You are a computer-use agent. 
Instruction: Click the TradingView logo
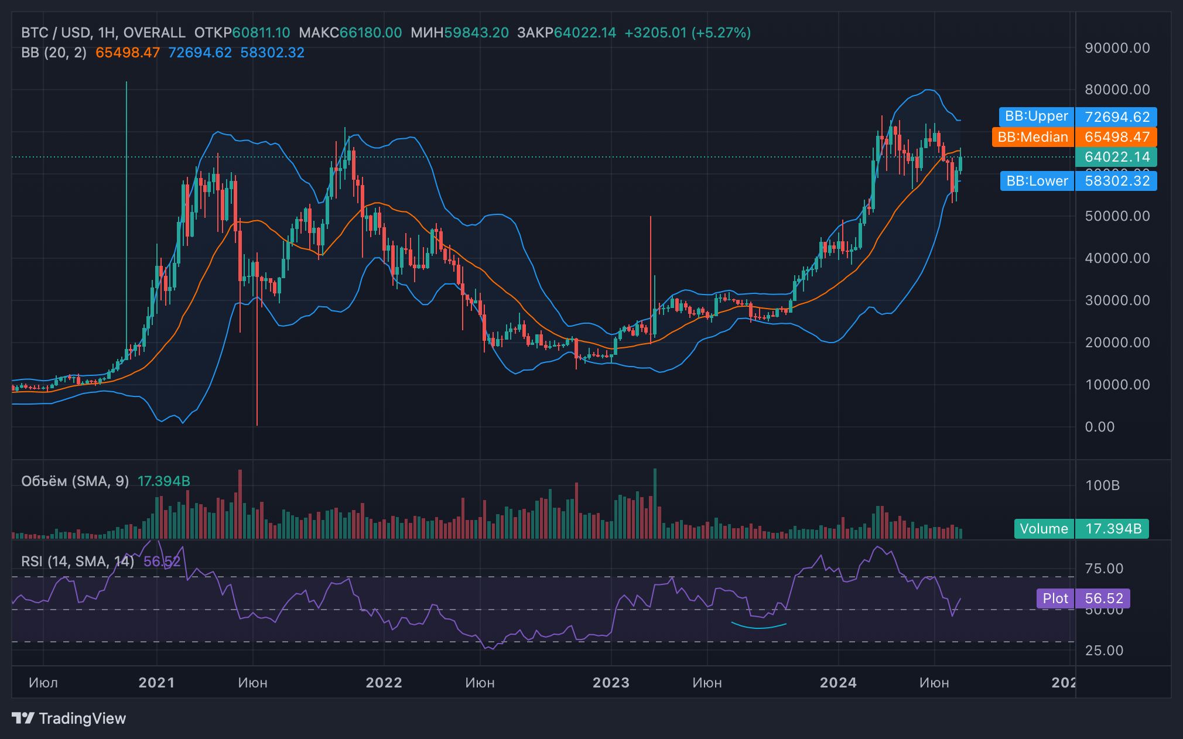(x=69, y=719)
